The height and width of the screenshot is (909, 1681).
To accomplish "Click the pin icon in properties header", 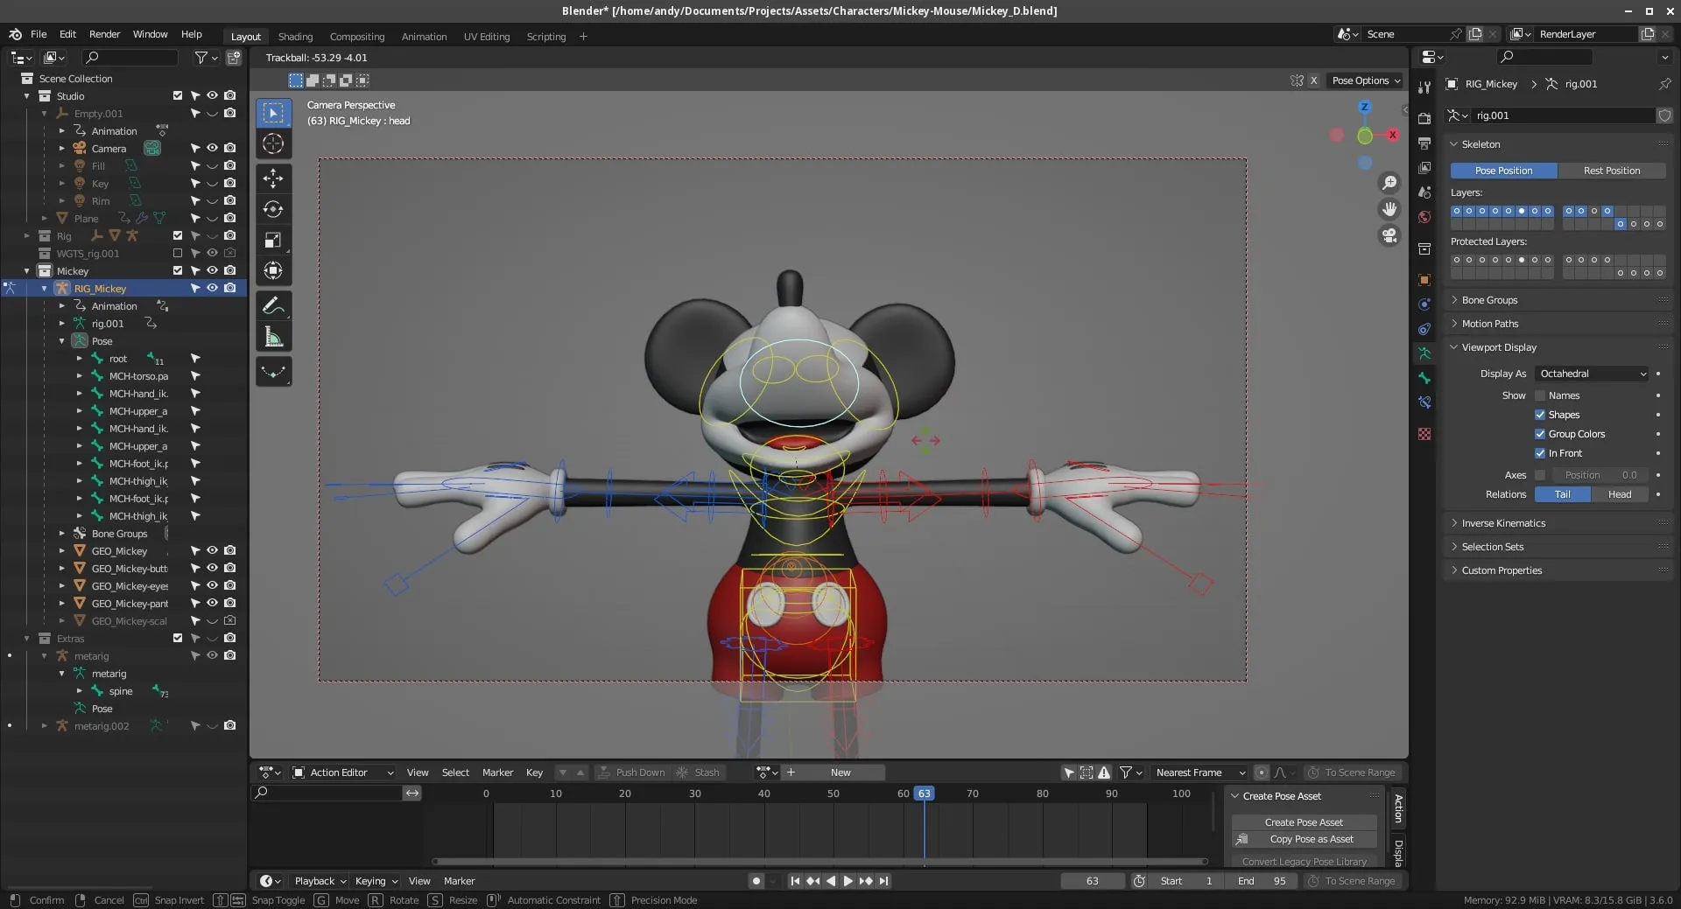I will [x=1664, y=84].
